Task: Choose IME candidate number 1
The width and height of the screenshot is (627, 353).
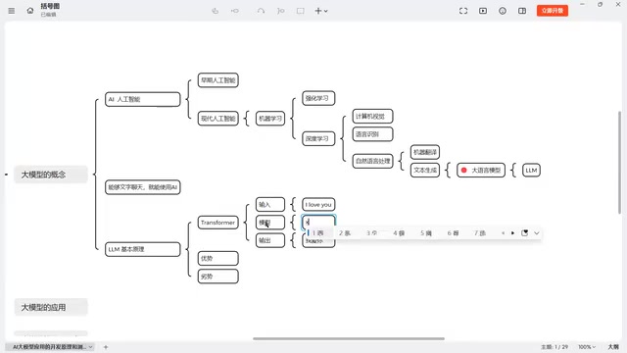Action: click(317, 233)
